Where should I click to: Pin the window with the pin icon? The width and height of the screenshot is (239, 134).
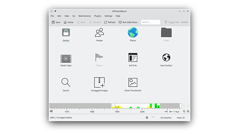55,11
